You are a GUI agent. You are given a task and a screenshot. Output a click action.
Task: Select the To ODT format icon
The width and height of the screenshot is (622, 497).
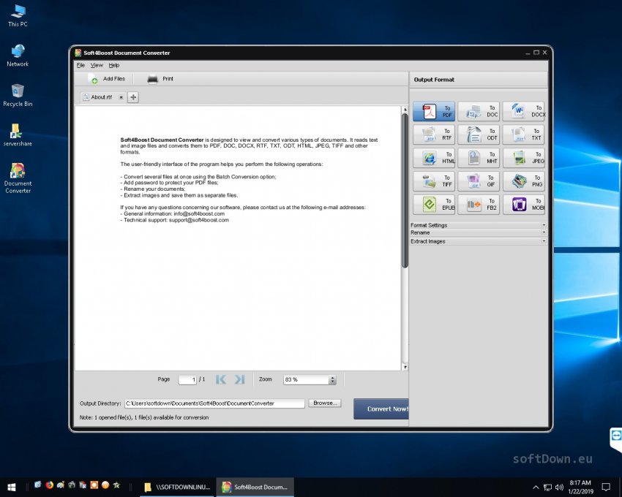click(480, 134)
